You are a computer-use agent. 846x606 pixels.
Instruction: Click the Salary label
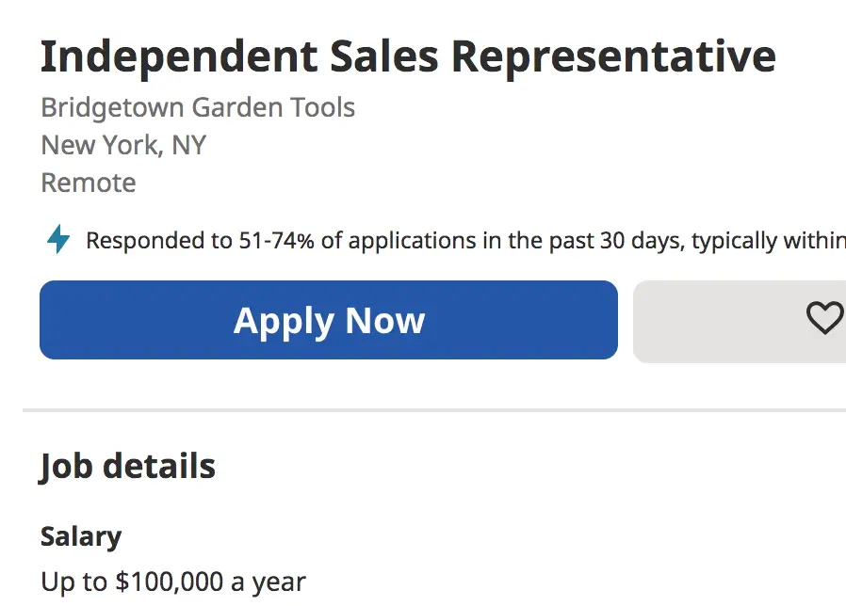point(81,537)
